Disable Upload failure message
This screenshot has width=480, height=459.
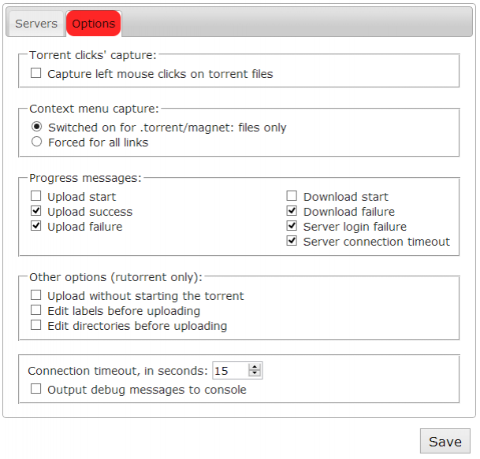click(36, 227)
